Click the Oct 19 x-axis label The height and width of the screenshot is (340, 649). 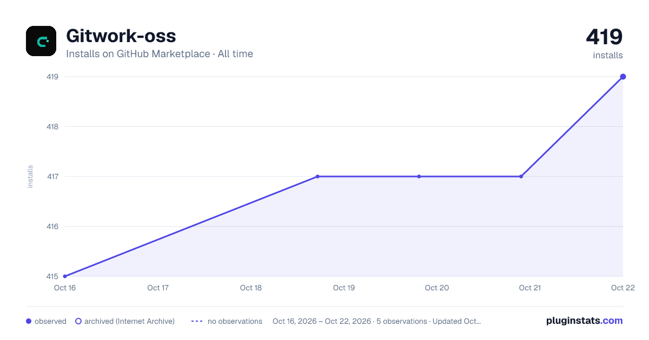click(x=344, y=288)
